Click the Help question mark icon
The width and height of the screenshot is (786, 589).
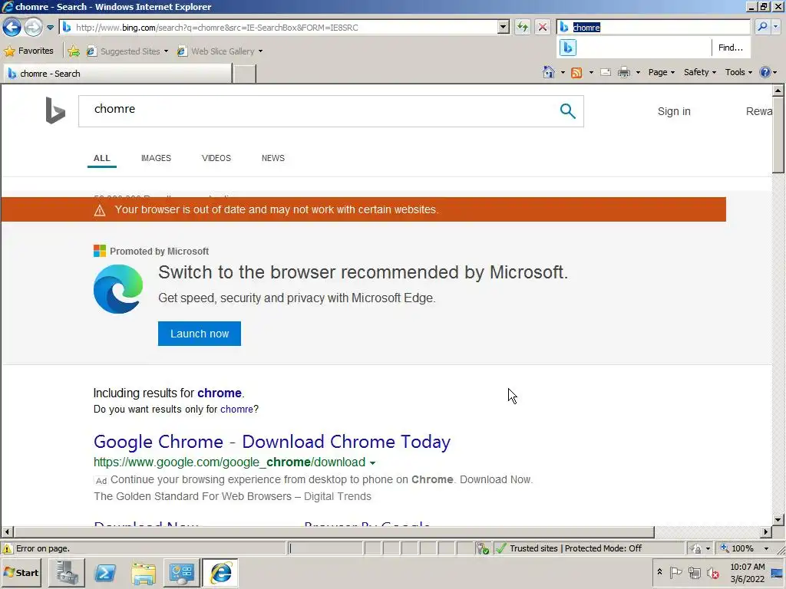click(x=765, y=72)
